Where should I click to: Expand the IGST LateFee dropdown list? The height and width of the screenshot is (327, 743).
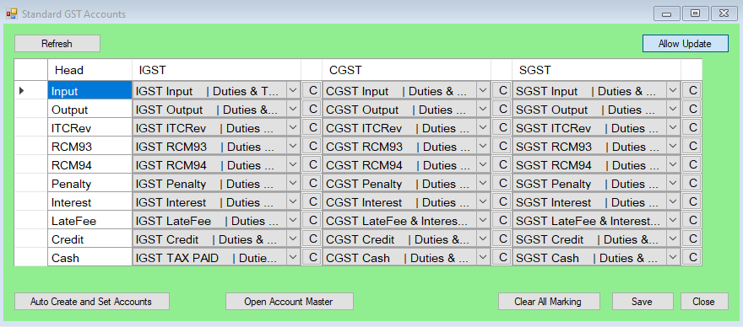pyautogui.click(x=293, y=221)
